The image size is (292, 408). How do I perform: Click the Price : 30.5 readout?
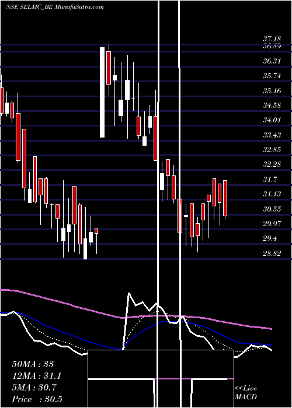click(37, 399)
